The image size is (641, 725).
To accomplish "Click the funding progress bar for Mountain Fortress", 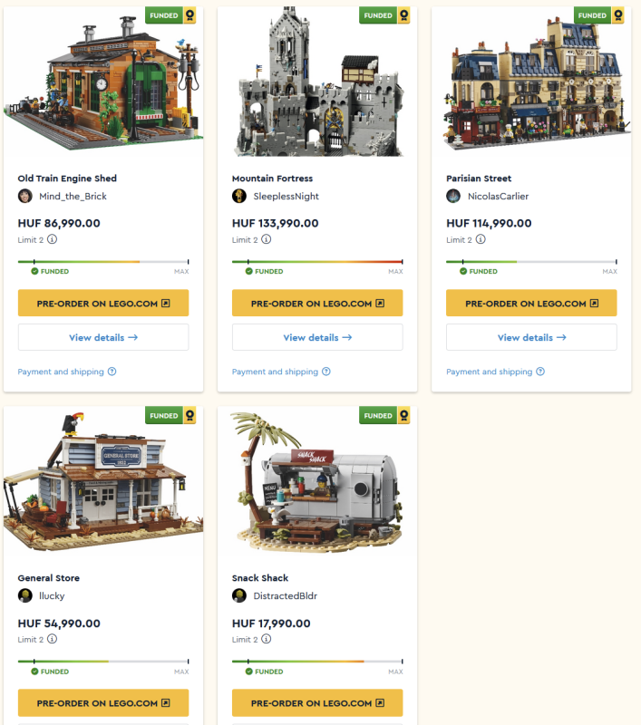I will pyautogui.click(x=317, y=262).
